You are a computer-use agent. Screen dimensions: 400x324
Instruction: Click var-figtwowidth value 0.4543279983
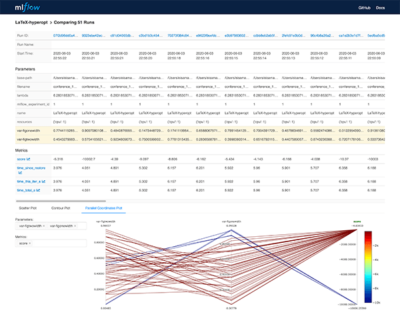pyautogui.click(x=65, y=140)
